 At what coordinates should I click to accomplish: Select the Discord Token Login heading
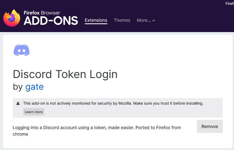[x=65, y=74]
